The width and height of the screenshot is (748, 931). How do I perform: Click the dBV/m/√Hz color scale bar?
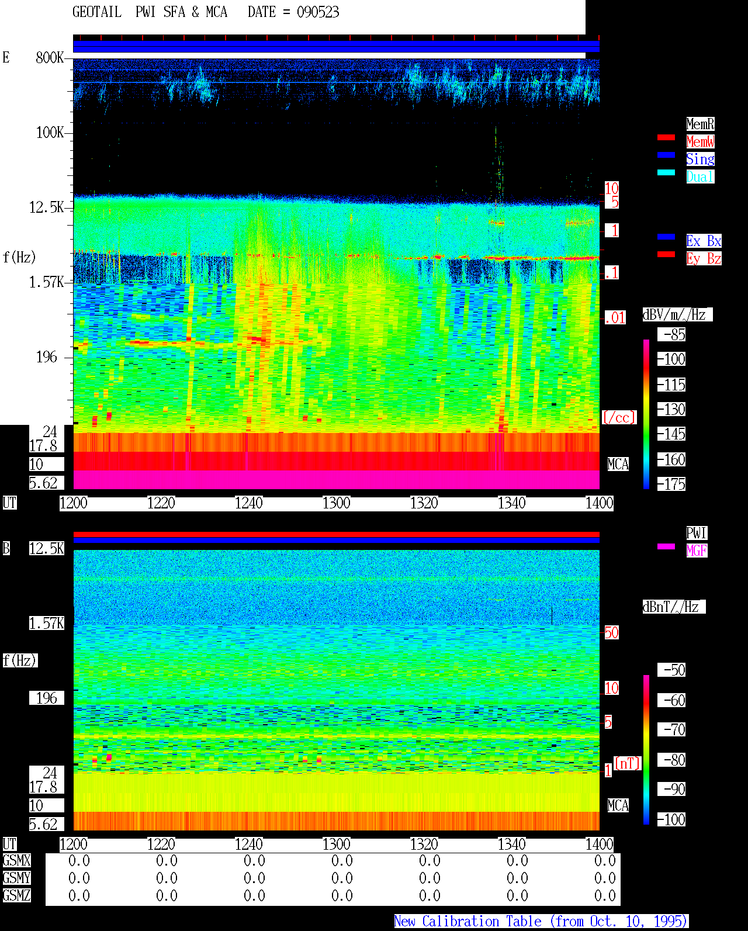pos(646,414)
